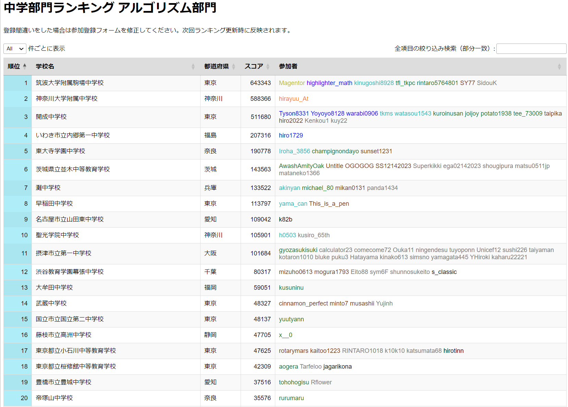Open h0503 user link
Screen dimensions: 568x407
click(x=288, y=235)
